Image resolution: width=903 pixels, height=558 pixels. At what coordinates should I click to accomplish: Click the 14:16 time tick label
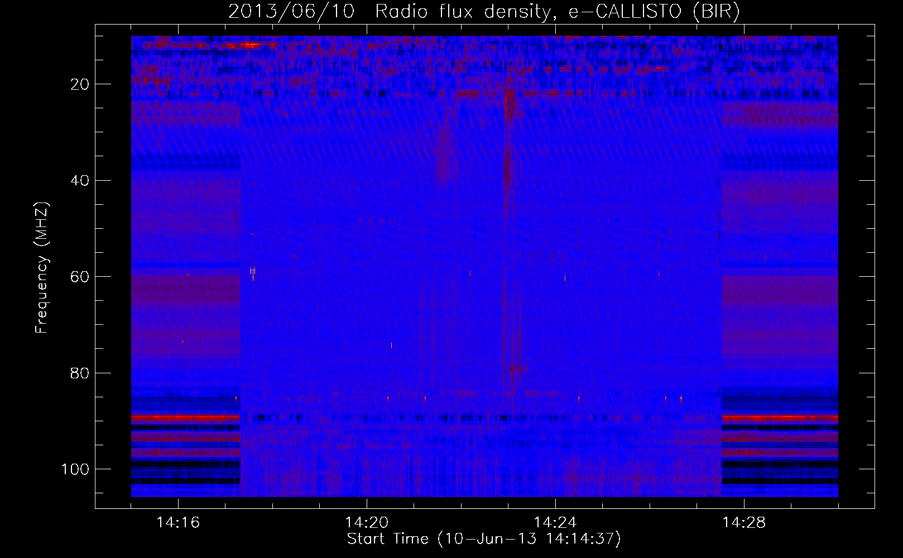point(178,523)
